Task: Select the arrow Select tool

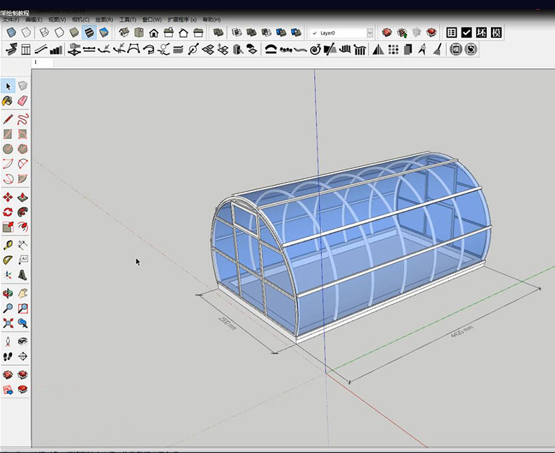Action: coord(8,86)
